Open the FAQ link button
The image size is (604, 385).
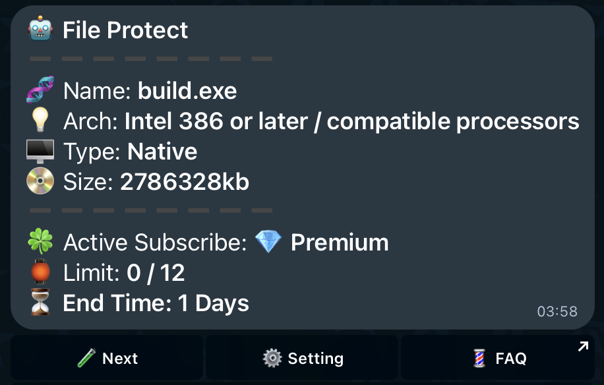498,358
